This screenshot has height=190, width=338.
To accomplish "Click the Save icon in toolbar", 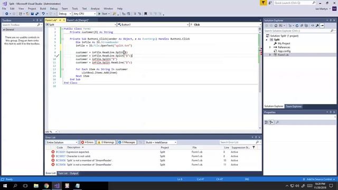I will coord(32,14).
